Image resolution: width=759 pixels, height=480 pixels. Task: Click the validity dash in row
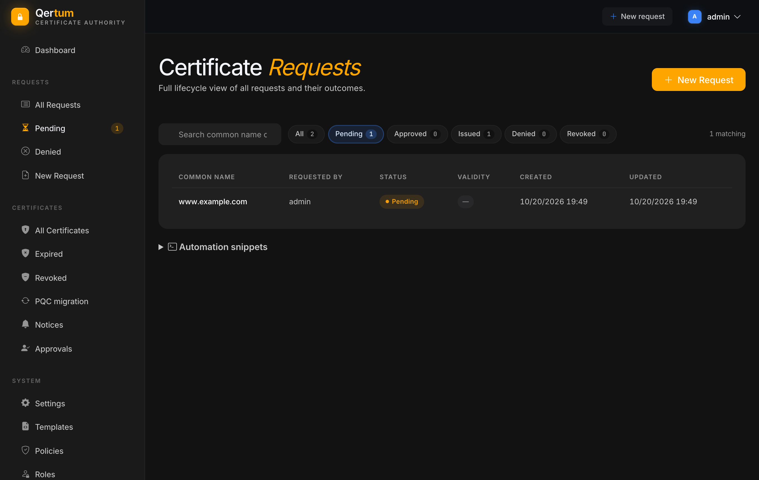pyautogui.click(x=465, y=202)
